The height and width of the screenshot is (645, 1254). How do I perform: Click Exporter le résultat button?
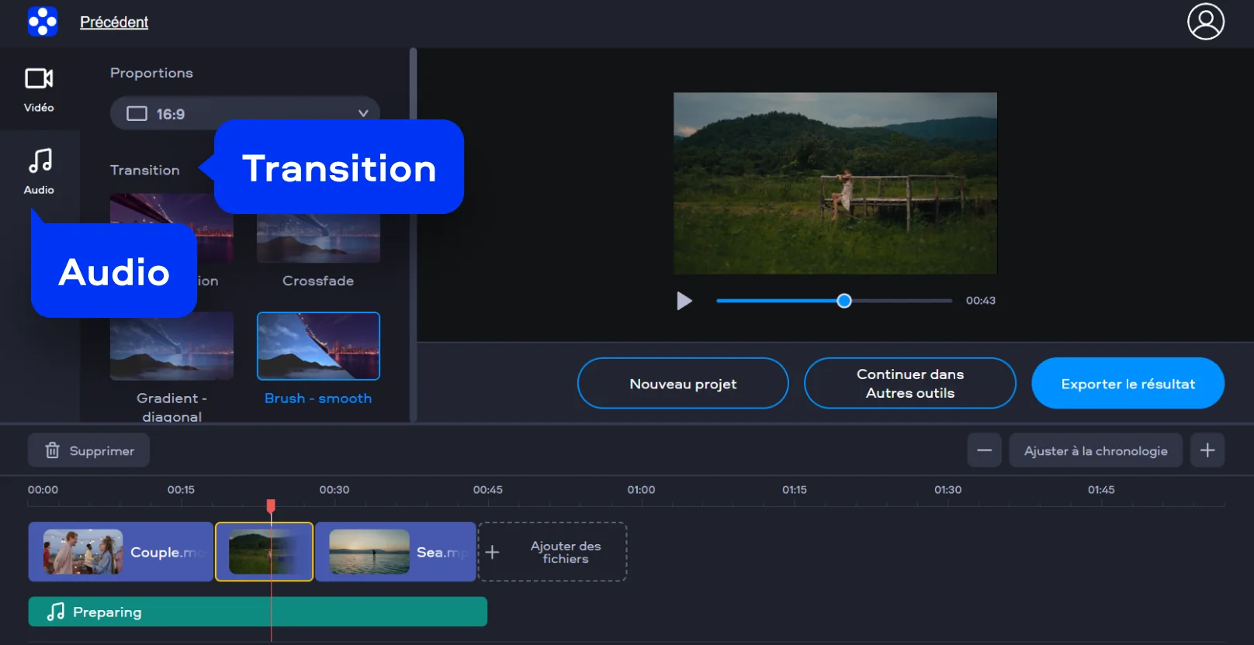(1128, 383)
